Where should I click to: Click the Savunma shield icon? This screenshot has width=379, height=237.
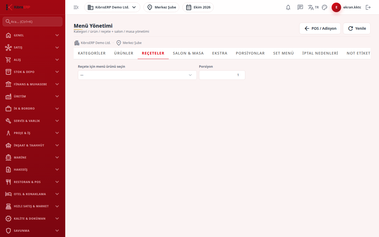[8, 231]
